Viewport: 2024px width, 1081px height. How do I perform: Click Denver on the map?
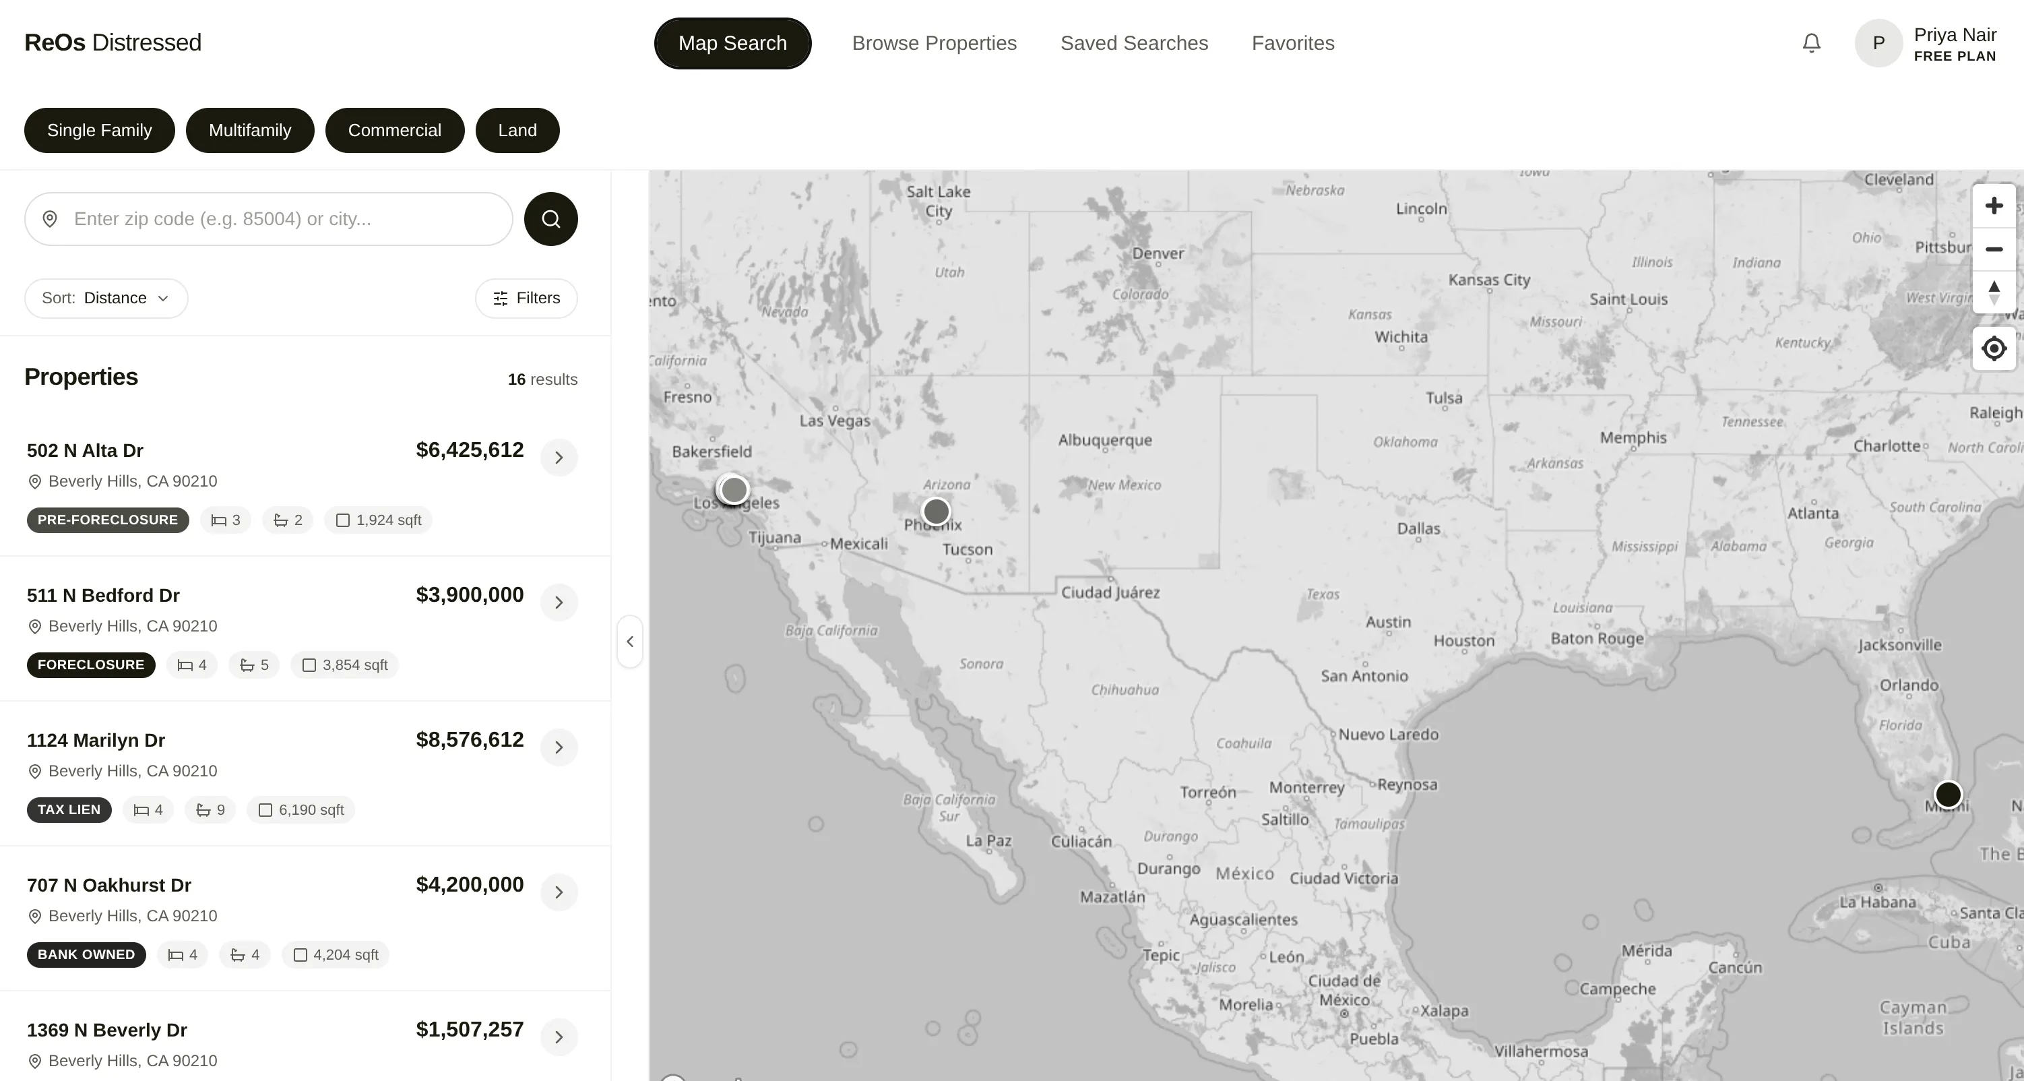click(x=1158, y=253)
